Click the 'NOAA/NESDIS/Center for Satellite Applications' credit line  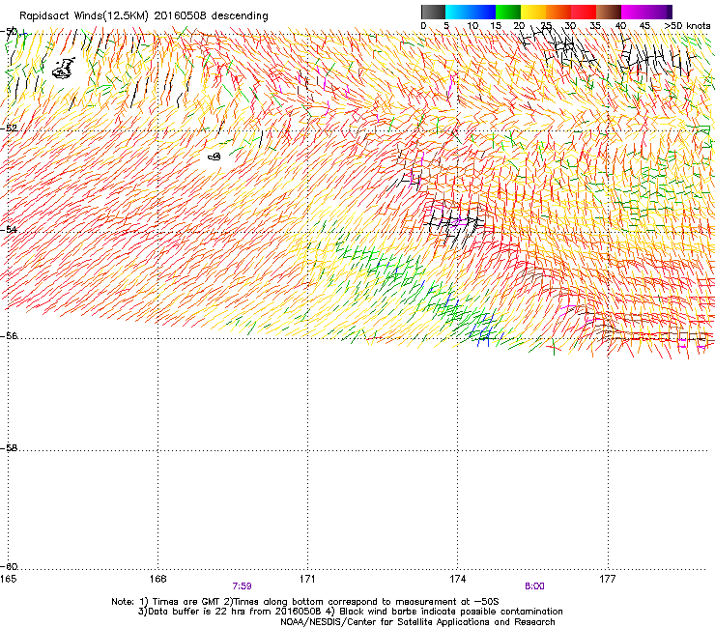417,621
